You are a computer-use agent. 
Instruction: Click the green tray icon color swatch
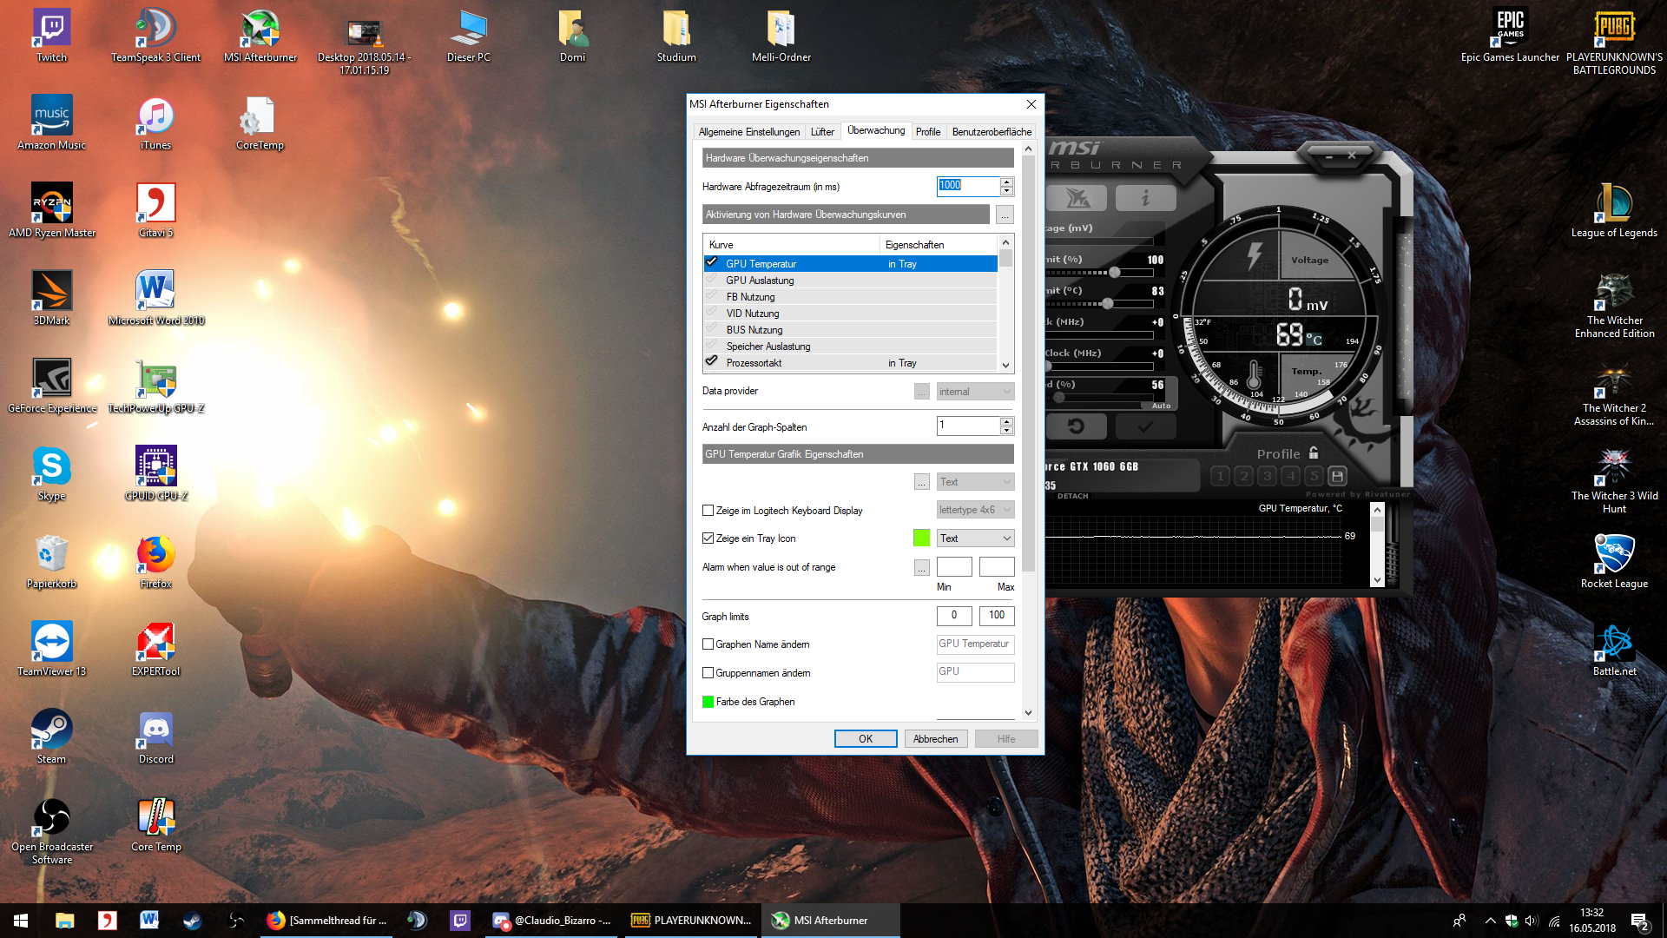click(x=921, y=538)
